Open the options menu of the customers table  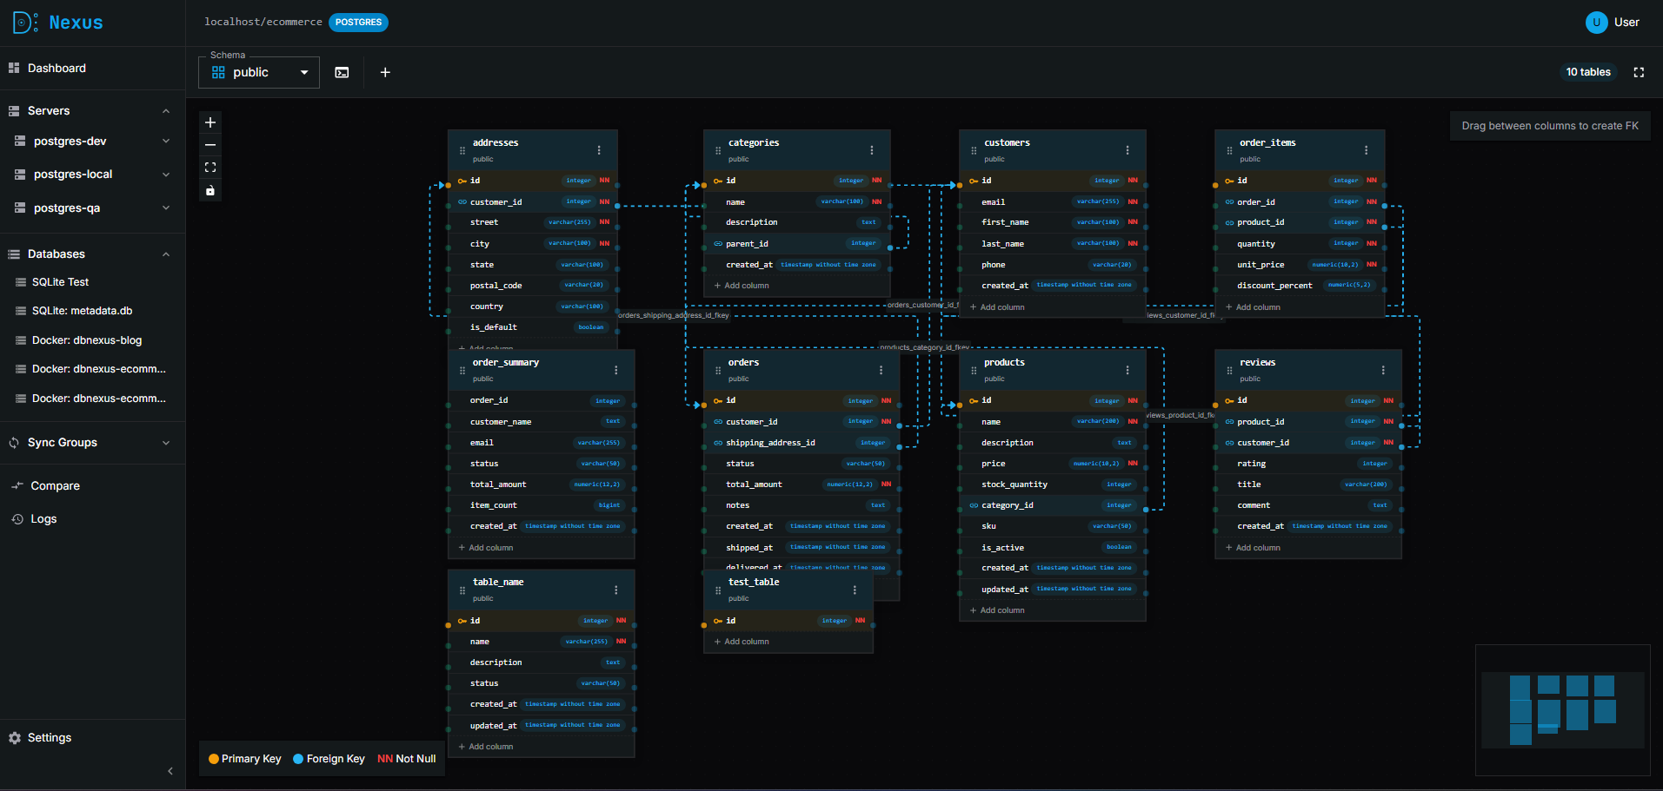click(x=1128, y=150)
